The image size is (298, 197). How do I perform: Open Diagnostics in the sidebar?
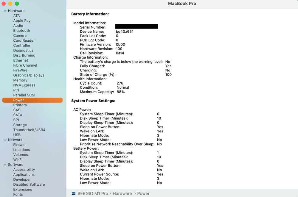pos(23,51)
